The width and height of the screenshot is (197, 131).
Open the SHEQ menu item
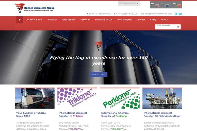click(x=153, y=20)
